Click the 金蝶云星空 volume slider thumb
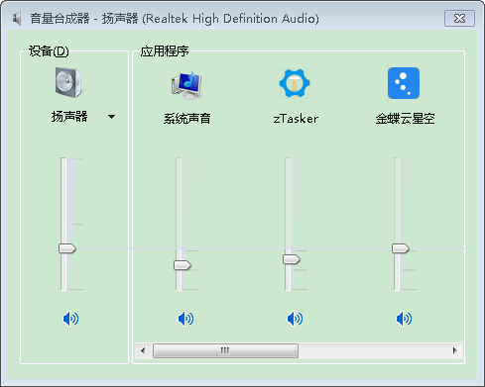 [x=401, y=248]
